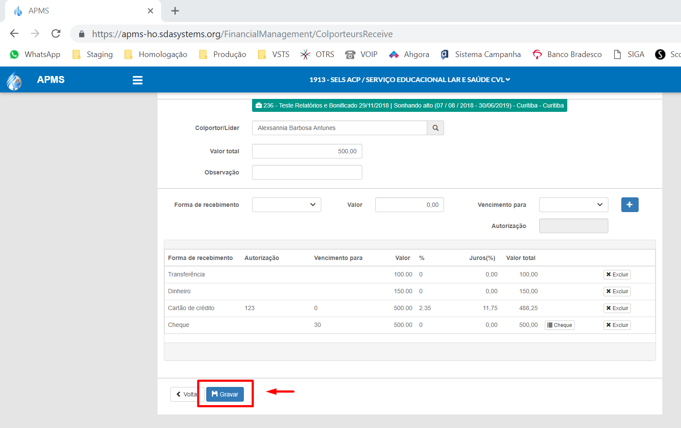Image resolution: width=681 pixels, height=428 pixels.
Task: Click the Autorização field
Action: pos(573,226)
